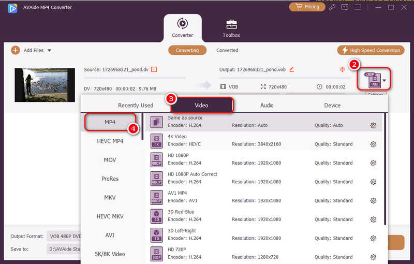
Task: Click the format list scrollbar
Action: coord(143,126)
